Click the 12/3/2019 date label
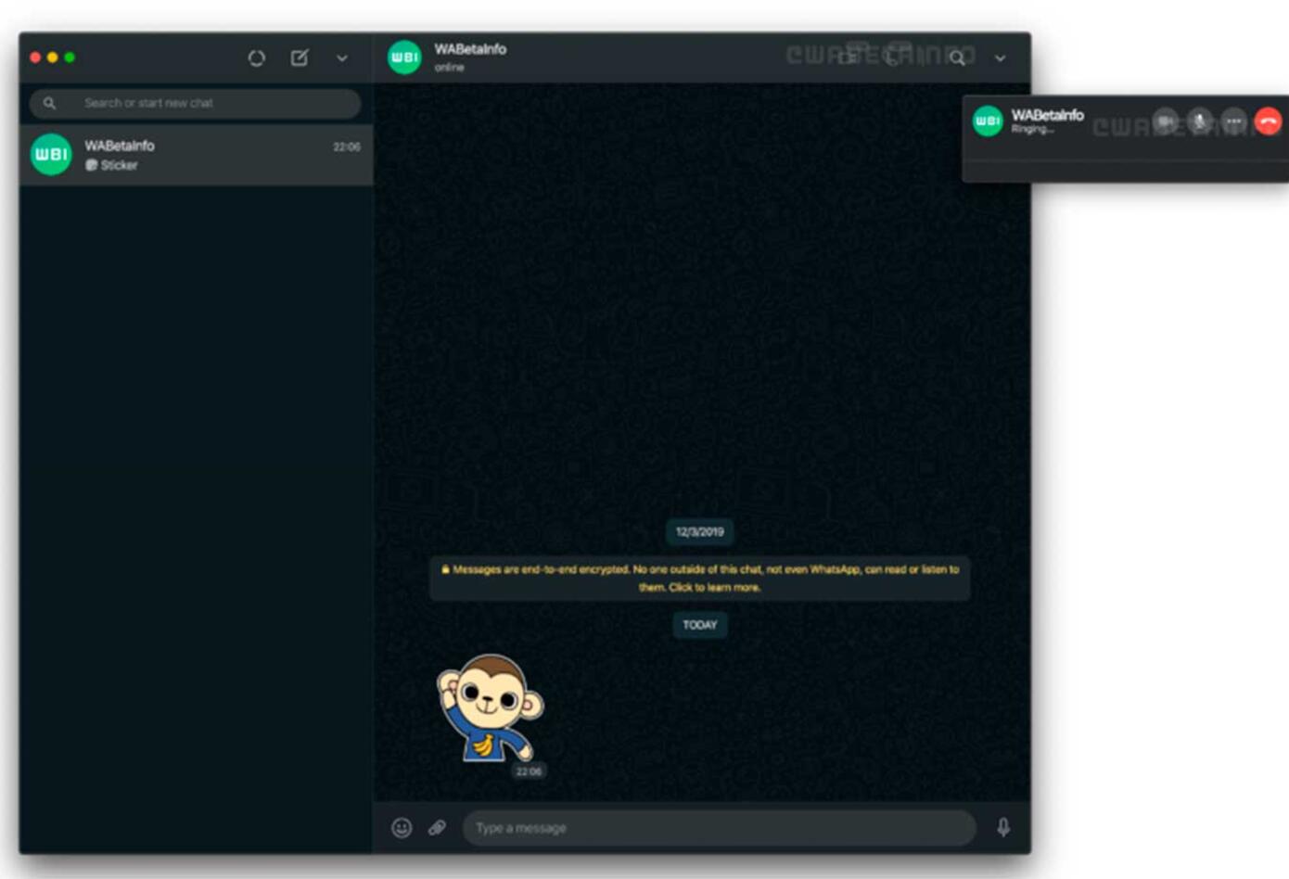This screenshot has width=1289, height=879. (x=700, y=532)
